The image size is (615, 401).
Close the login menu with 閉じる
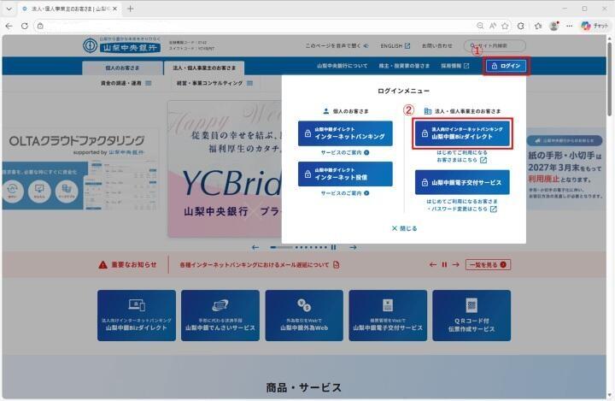pos(404,228)
